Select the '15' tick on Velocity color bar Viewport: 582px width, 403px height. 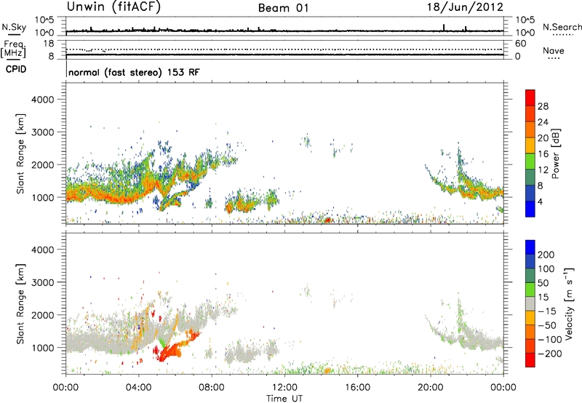click(543, 297)
